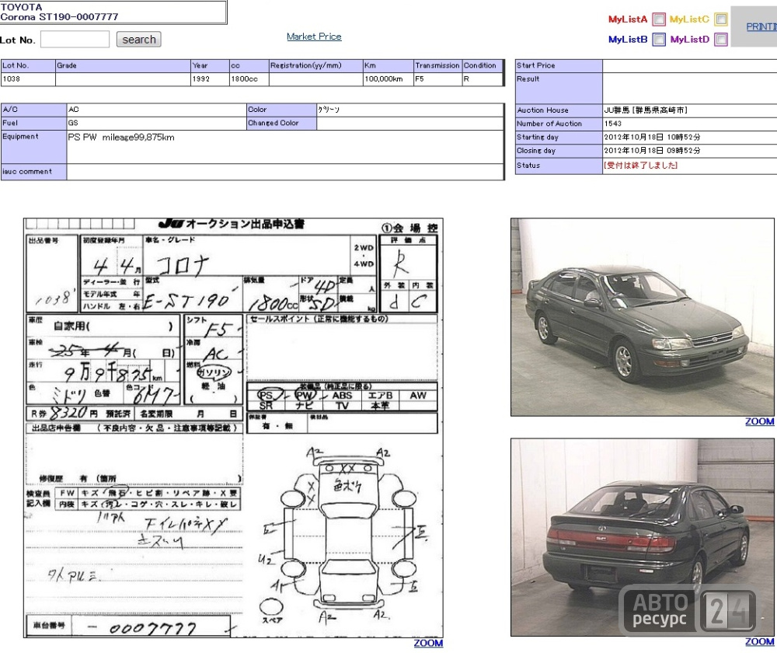Open the PRINT link
The image size is (777, 653).
coord(761,26)
